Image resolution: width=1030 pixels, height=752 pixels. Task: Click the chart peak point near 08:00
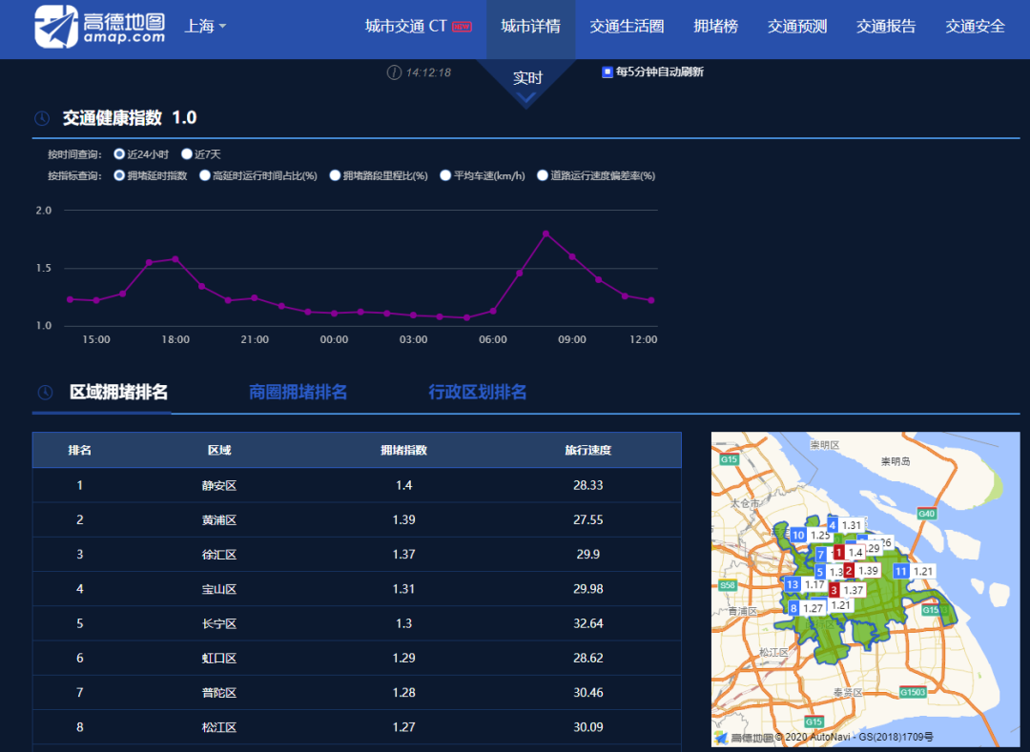pos(546,234)
